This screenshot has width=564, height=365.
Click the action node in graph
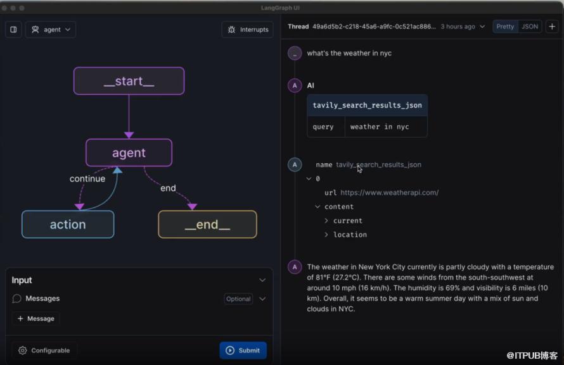pos(68,225)
